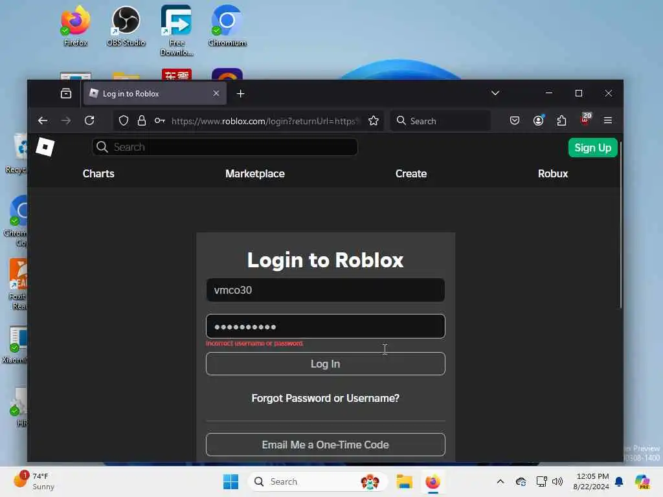
Task: Click the Firefox back arrow
Action: pyautogui.click(x=43, y=121)
